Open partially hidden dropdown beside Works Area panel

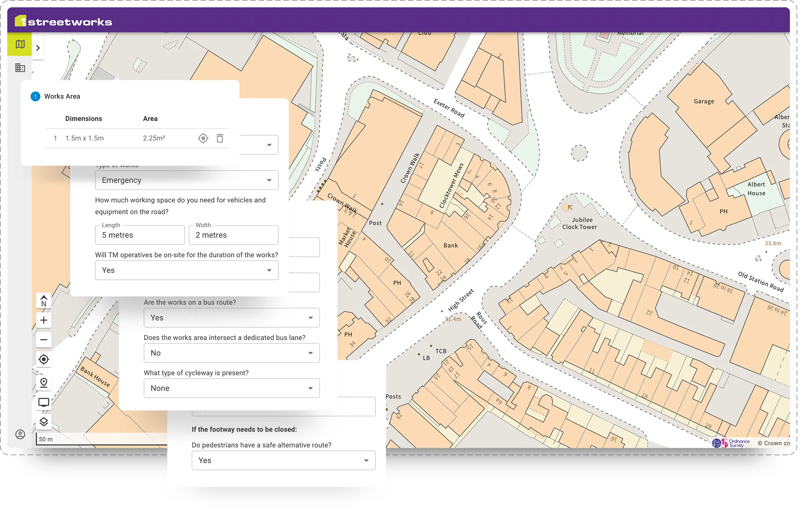[x=259, y=145]
